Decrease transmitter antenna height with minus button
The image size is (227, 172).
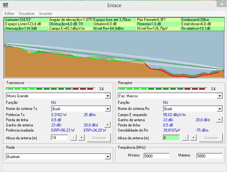[x=74, y=138]
